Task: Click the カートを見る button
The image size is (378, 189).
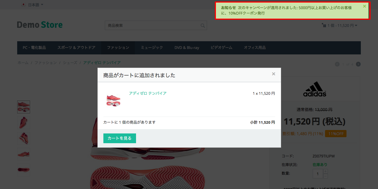Action: click(x=119, y=138)
